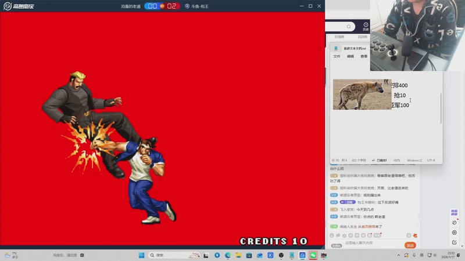Open the weather widget on taskbar
465x261 pixels.
[11, 255]
